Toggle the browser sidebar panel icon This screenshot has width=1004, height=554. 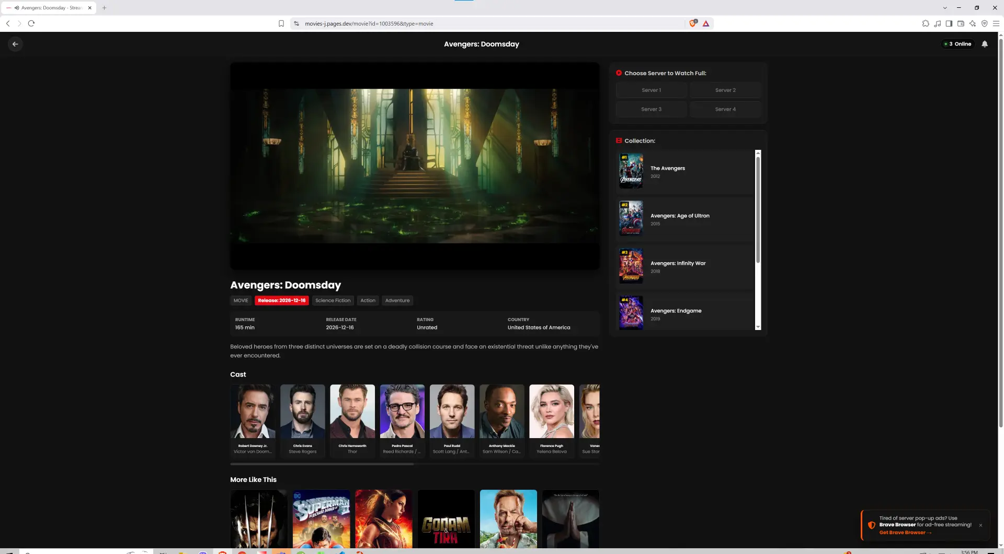click(949, 23)
